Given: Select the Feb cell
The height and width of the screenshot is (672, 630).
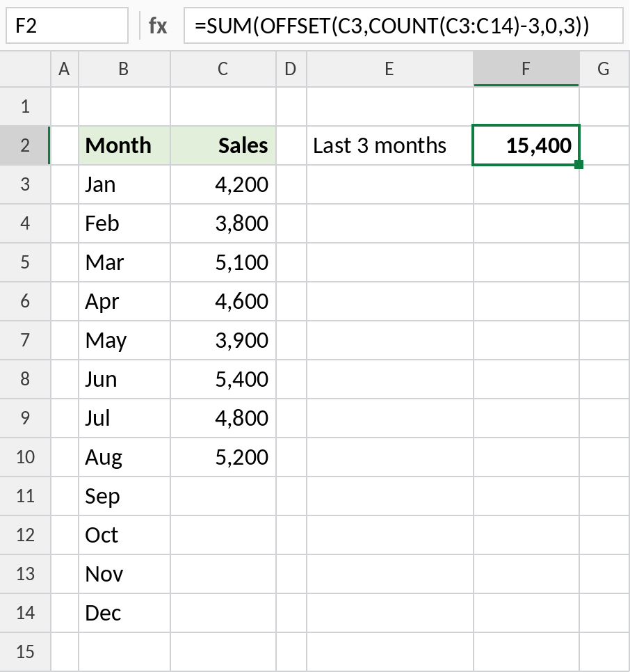Looking at the screenshot, I should point(124,223).
